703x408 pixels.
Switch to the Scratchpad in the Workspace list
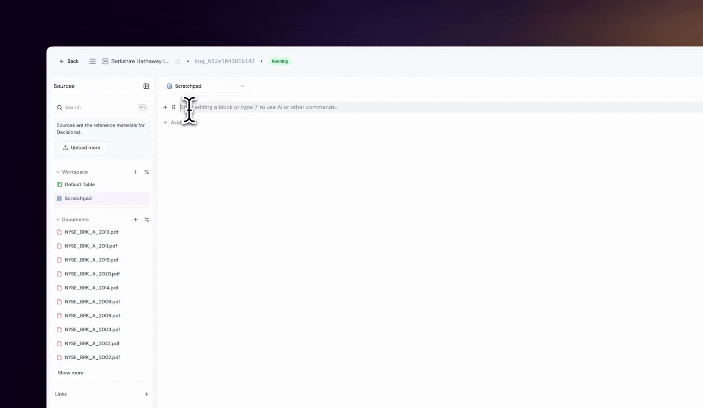coord(78,198)
